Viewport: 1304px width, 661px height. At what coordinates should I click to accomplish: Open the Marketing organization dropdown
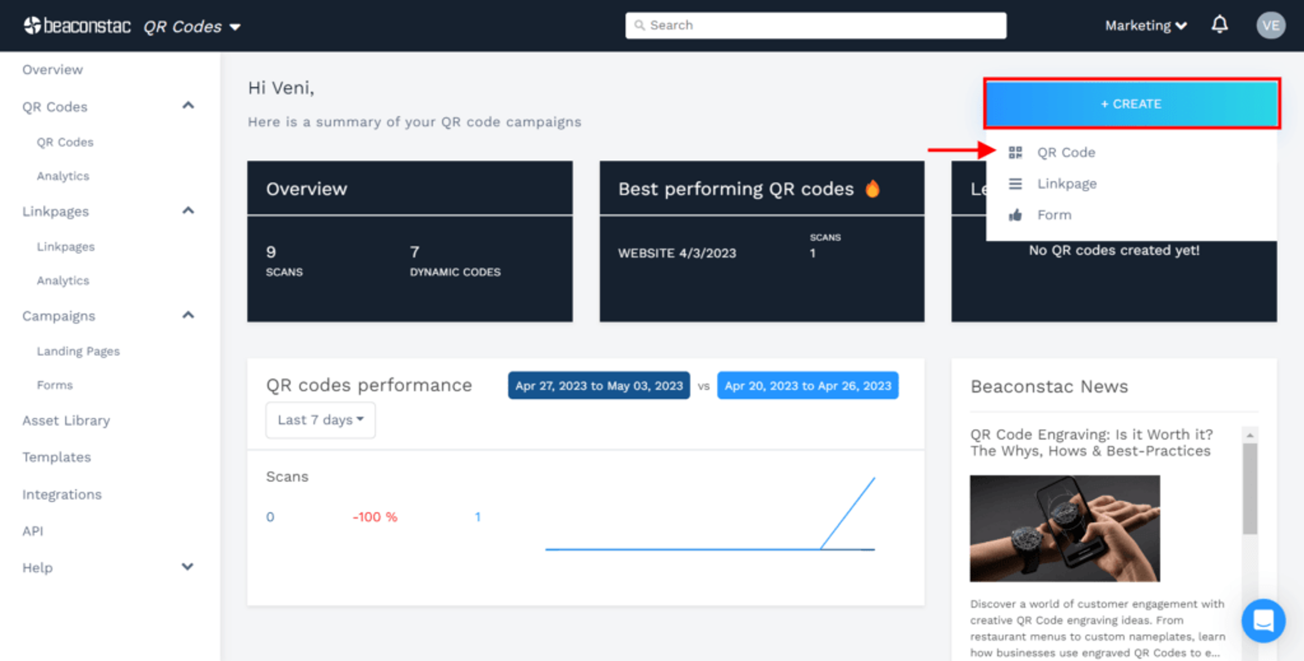(x=1145, y=26)
